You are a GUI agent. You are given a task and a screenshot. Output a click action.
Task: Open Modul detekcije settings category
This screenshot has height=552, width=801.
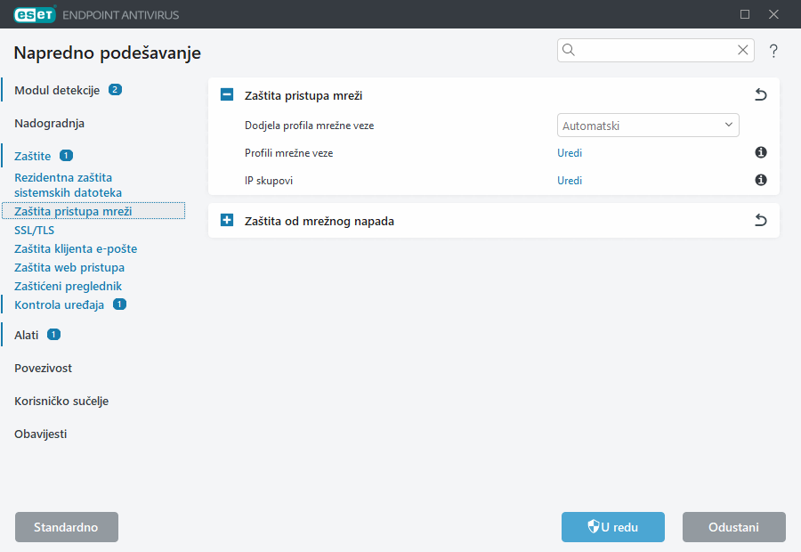(57, 90)
